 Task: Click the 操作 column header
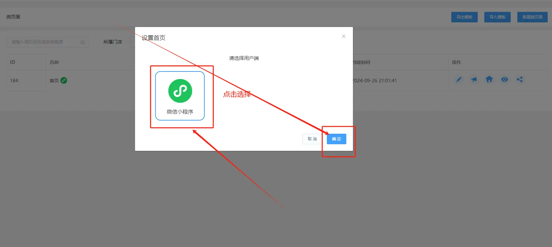[x=457, y=62]
